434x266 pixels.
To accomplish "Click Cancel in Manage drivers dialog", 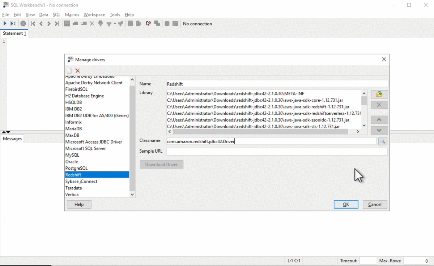I will point(375,204).
